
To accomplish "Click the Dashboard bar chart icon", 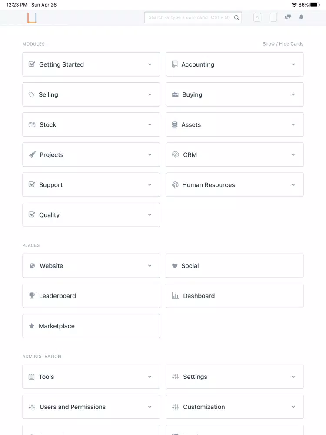I will pyautogui.click(x=175, y=296).
